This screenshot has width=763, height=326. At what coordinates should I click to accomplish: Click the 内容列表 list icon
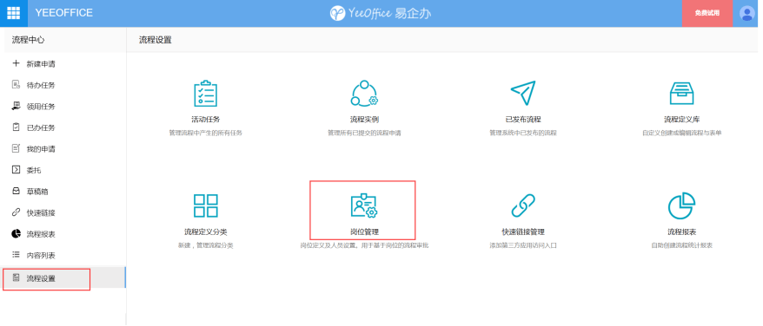click(16, 255)
